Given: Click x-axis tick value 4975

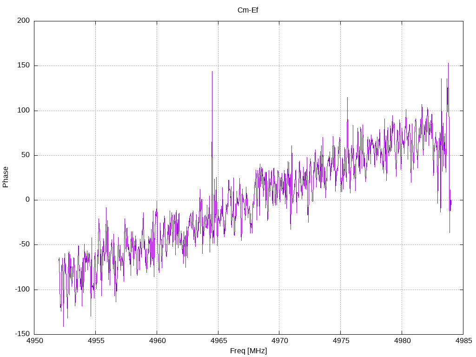Looking at the screenshot, I should (341, 341).
